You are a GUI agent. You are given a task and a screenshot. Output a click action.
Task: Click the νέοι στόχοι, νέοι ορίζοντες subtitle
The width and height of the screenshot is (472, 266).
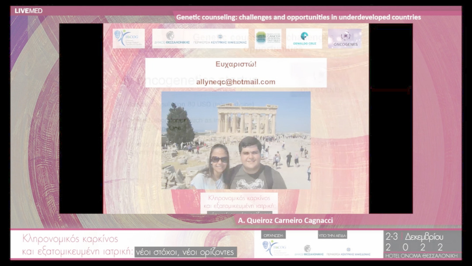tap(186, 252)
